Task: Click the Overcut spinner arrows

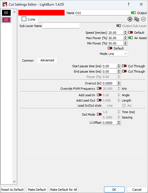Action: 119,83
